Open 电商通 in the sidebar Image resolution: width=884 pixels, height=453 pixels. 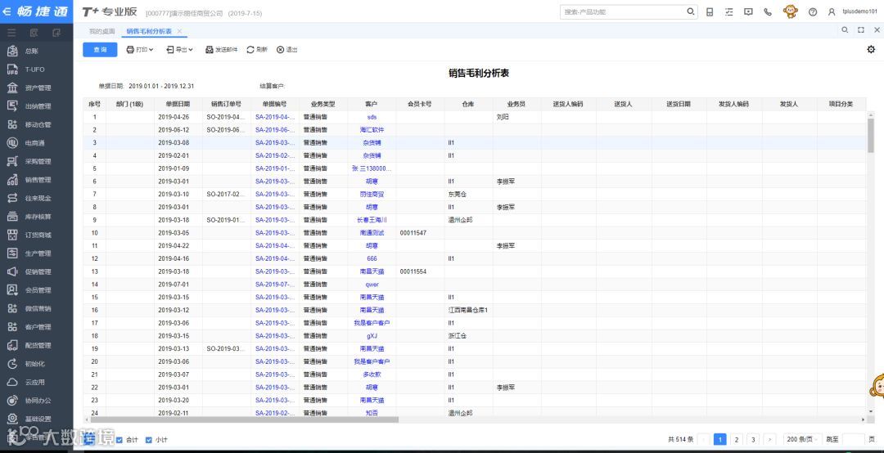(36, 143)
